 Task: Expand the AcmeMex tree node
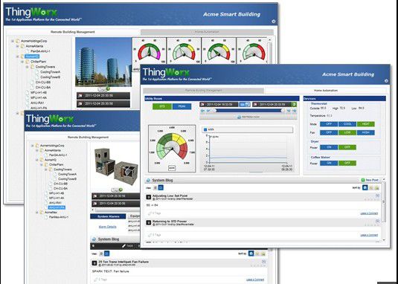(x=37, y=212)
